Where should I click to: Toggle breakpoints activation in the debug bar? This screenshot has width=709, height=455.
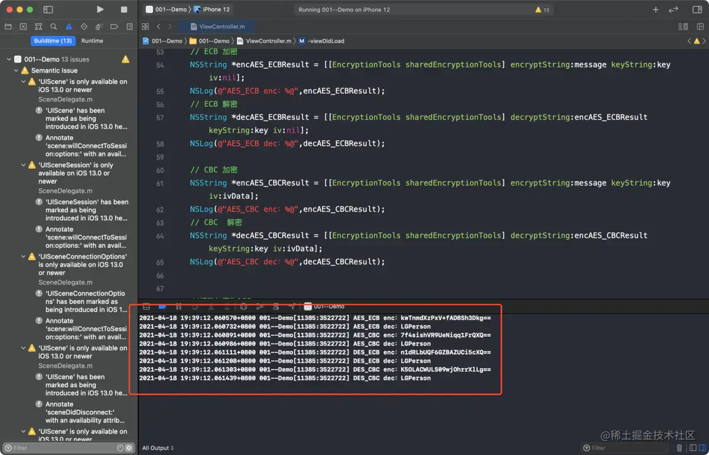point(162,306)
